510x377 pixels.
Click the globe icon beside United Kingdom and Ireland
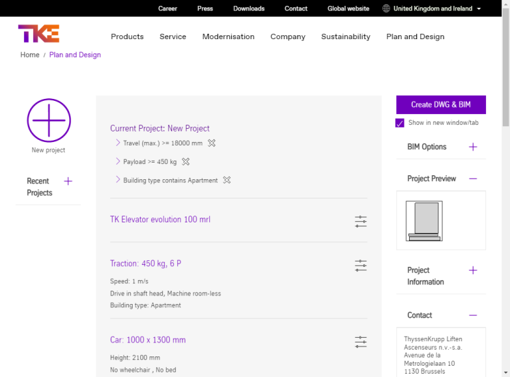386,9
